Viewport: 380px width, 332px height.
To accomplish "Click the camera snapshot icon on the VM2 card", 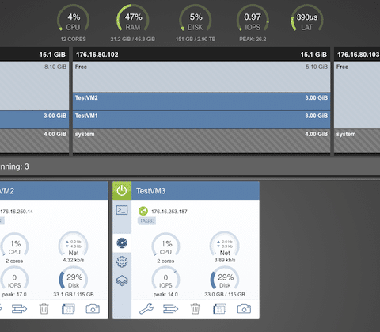I will [93, 309].
